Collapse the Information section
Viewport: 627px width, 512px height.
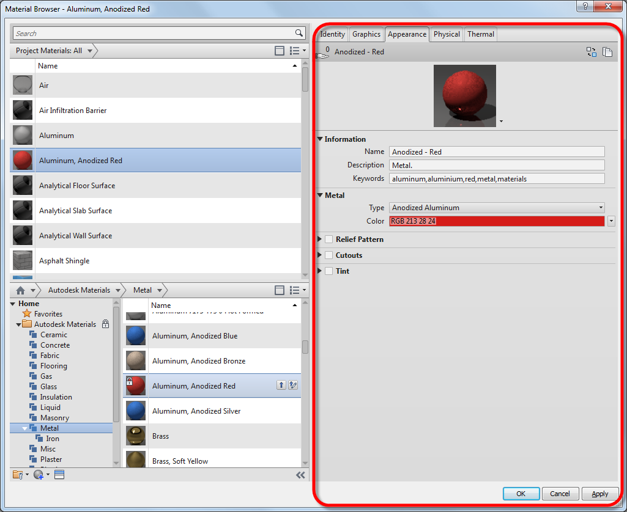coord(320,139)
